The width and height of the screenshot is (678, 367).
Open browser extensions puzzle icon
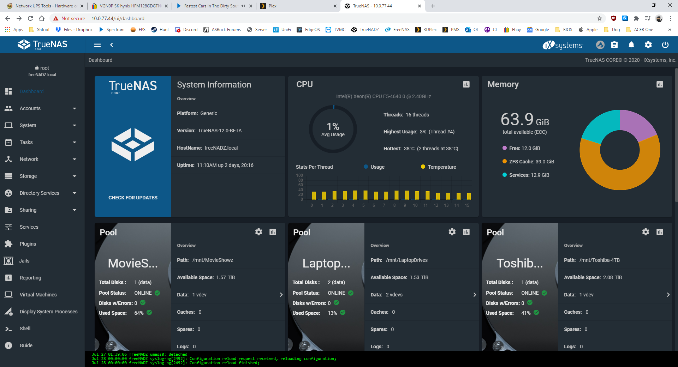click(636, 18)
